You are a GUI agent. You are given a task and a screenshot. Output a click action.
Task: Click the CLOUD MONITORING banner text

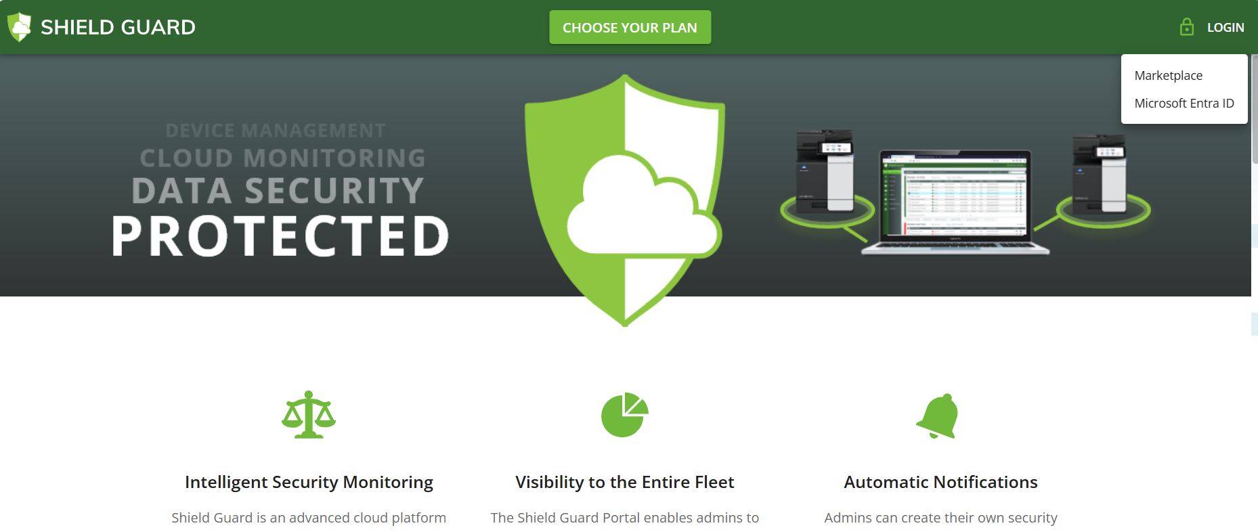point(282,158)
